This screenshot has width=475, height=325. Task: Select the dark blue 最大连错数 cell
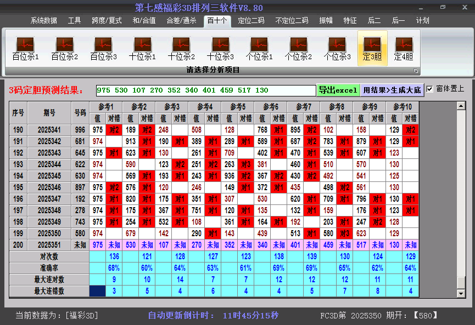click(x=98, y=291)
